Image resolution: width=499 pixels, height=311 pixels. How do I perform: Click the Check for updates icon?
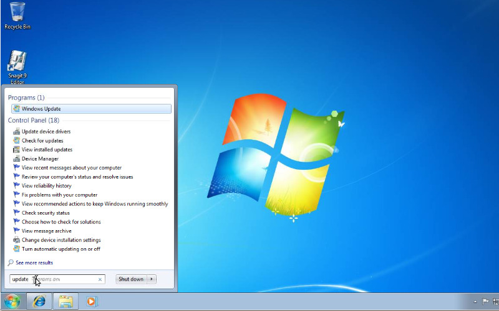pyautogui.click(x=16, y=141)
